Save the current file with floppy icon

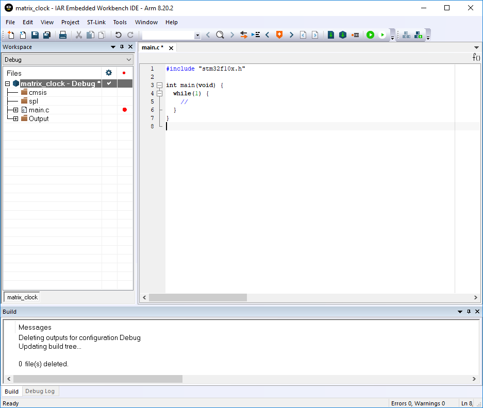pos(35,35)
